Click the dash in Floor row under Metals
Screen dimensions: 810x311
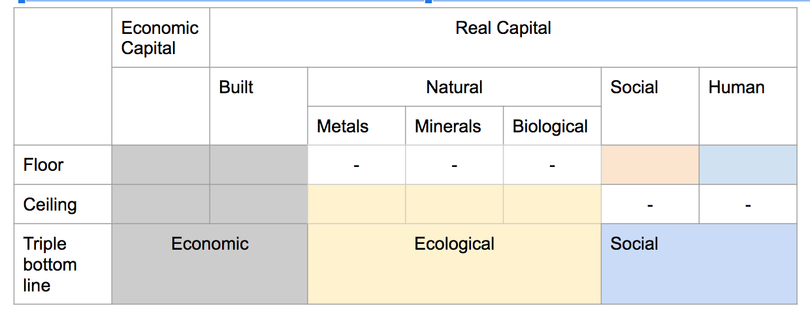pyautogui.click(x=356, y=166)
